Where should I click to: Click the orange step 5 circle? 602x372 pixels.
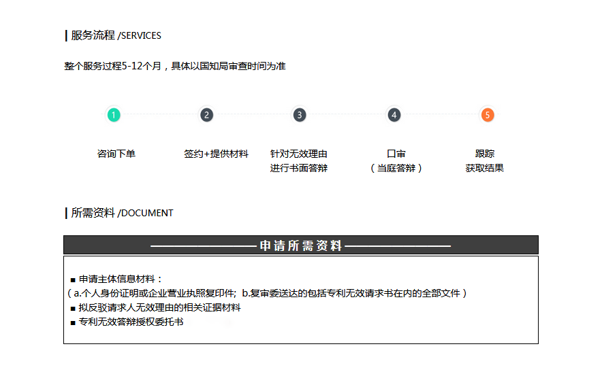click(x=487, y=115)
